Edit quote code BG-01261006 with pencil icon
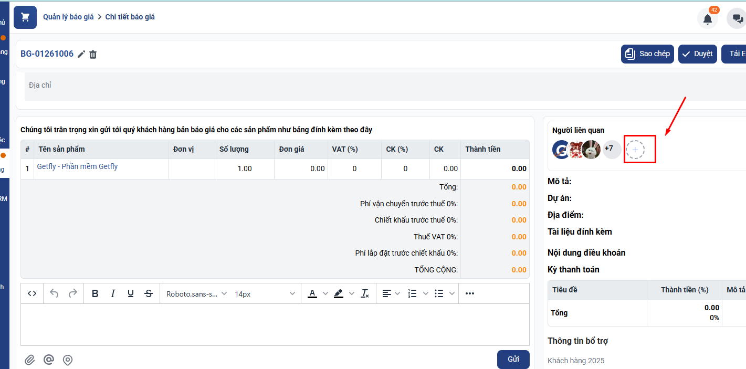 (81, 54)
